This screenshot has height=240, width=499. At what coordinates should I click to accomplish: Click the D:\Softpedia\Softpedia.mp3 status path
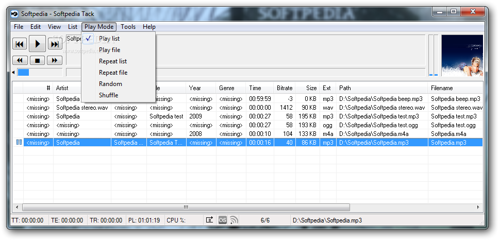[327, 220]
